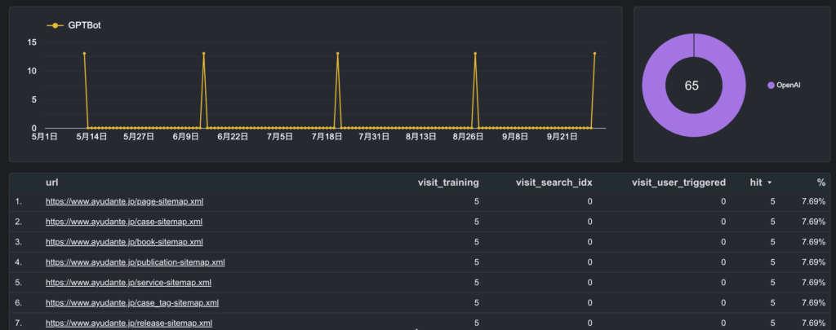
Task: Click the 15 y-axis label
Action: [x=33, y=42]
